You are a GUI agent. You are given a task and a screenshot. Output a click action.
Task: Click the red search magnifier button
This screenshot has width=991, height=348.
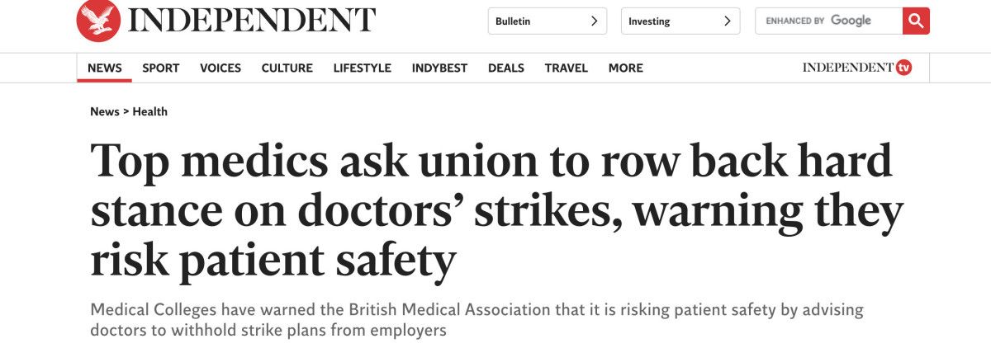(x=916, y=21)
